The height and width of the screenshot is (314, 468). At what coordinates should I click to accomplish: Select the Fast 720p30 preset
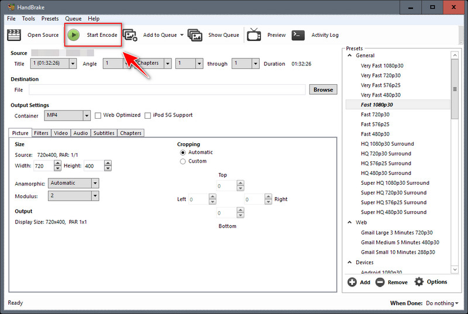point(375,115)
